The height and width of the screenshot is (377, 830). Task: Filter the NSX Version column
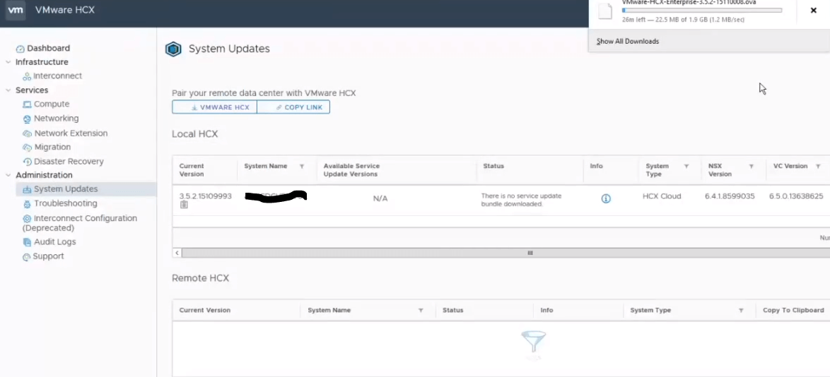pos(751,167)
